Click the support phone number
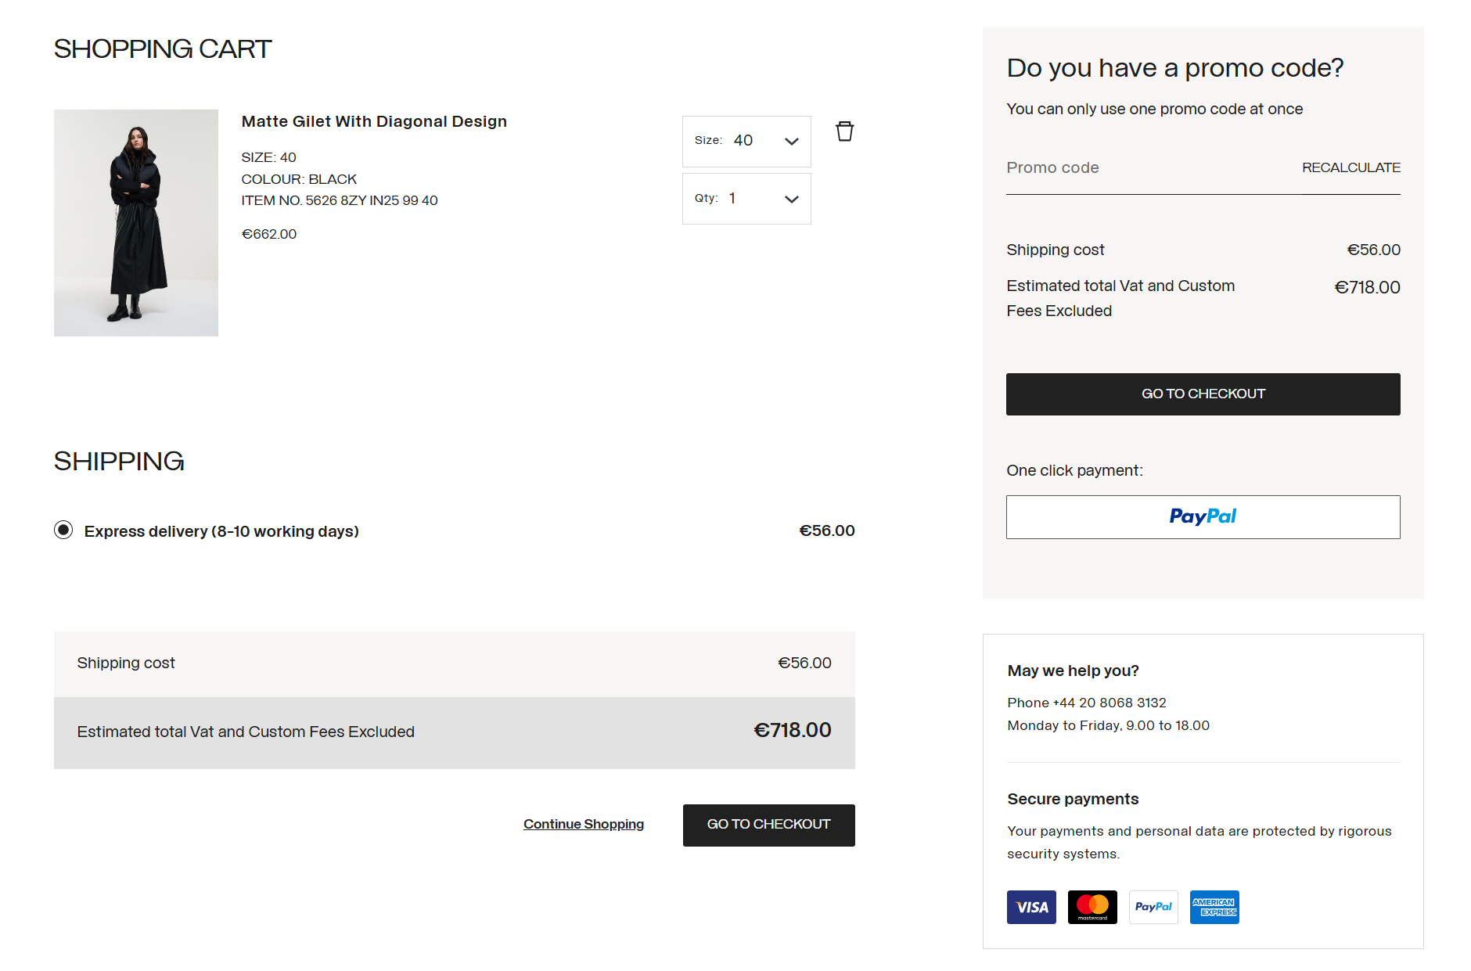This screenshot has width=1471, height=971. tap(1109, 703)
